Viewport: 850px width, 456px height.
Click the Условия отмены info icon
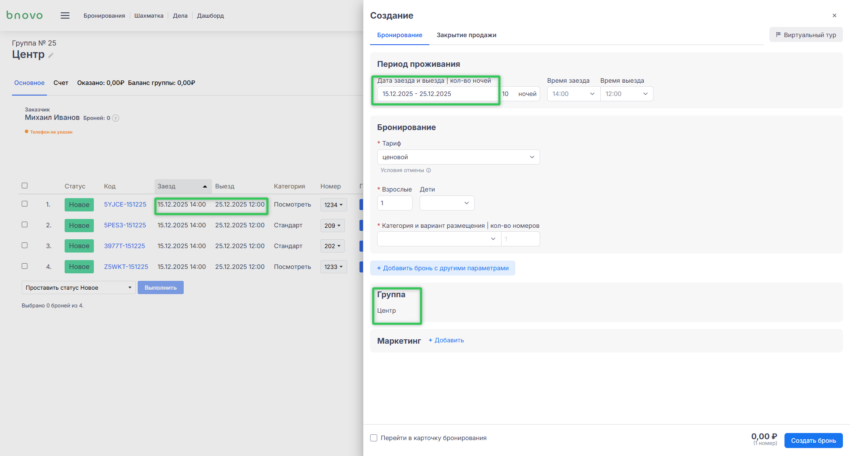429,170
